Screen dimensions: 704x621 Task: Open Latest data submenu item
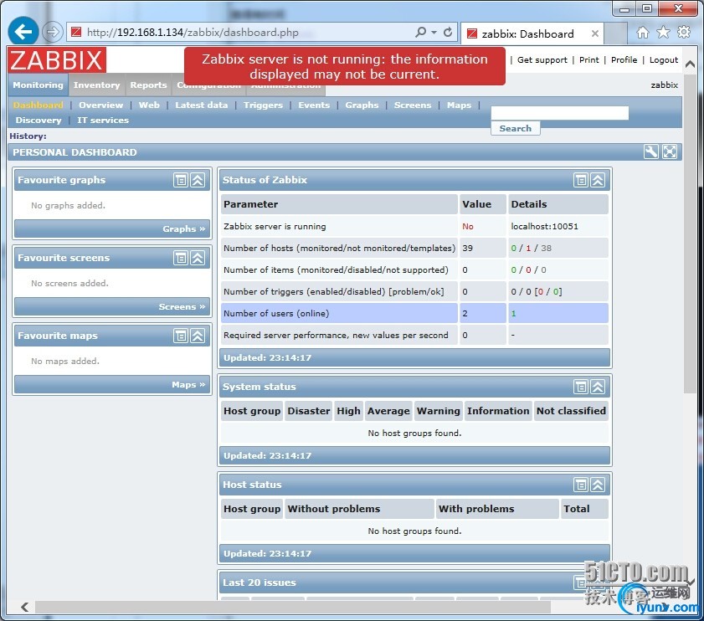coord(201,105)
